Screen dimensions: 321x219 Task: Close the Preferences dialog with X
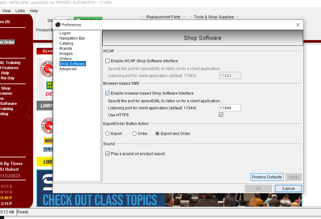[x=298, y=25]
